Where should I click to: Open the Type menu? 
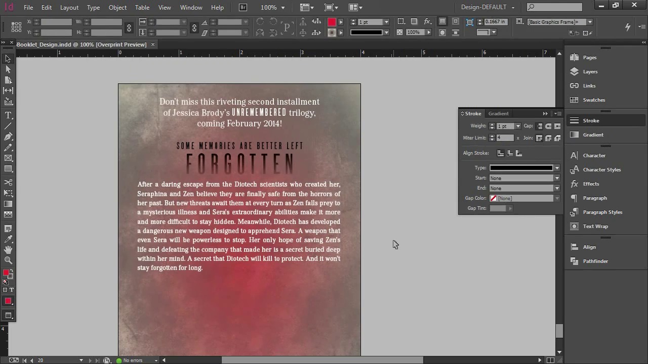93,8
